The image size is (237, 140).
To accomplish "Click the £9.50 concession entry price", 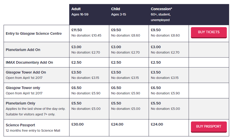I will pos(156,30).
